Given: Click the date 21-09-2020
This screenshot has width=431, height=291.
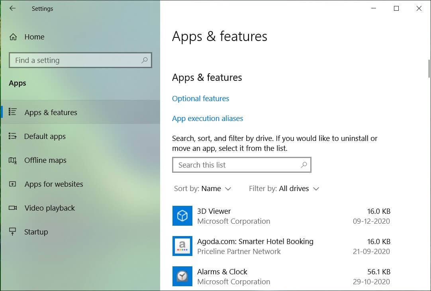Looking at the screenshot, I should pyautogui.click(x=371, y=252).
